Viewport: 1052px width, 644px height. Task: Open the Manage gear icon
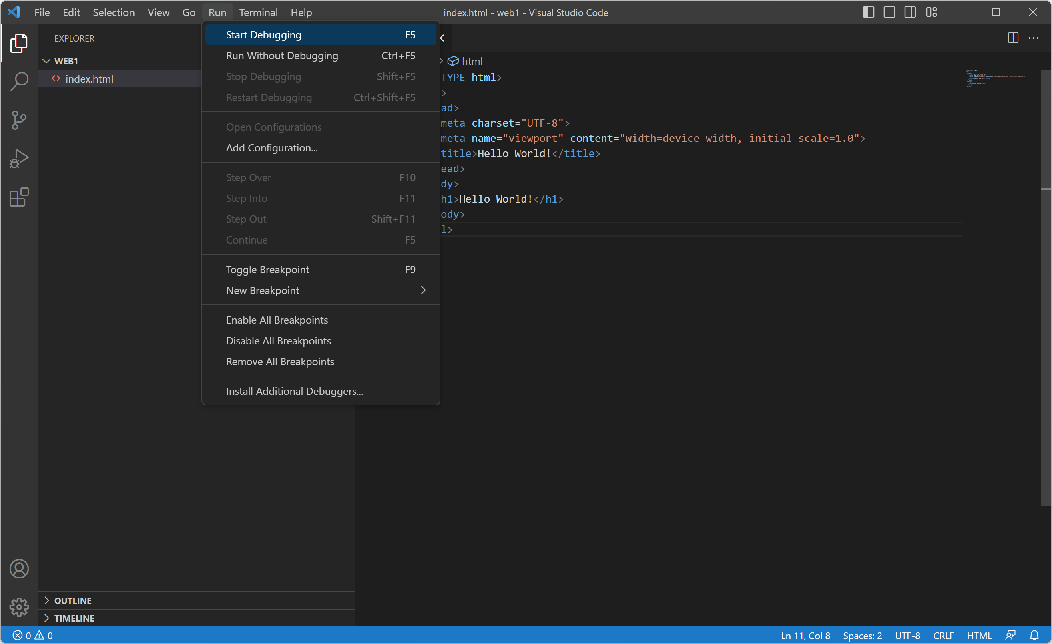tap(19, 607)
